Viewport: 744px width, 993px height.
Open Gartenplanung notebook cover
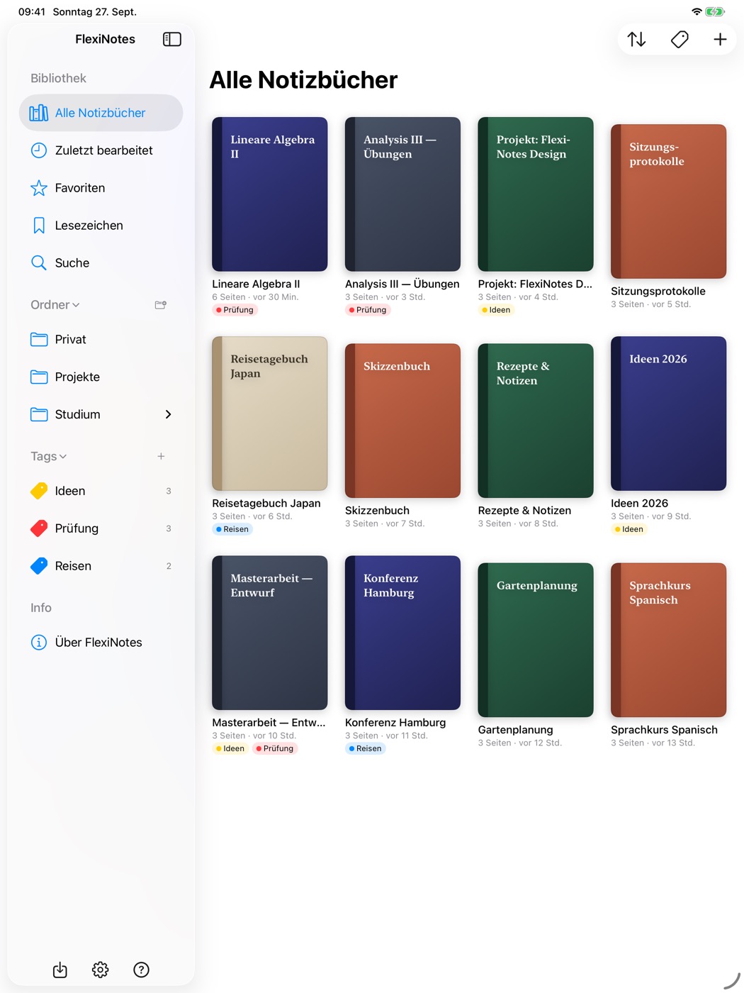(536, 640)
